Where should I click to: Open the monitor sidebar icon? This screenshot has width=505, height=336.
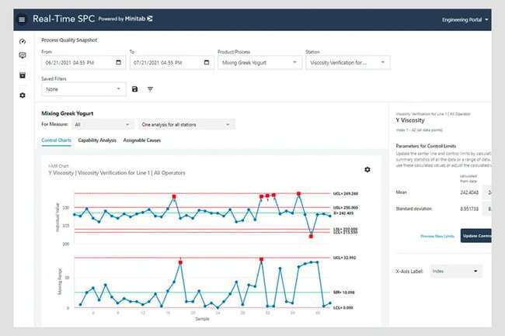coord(22,56)
